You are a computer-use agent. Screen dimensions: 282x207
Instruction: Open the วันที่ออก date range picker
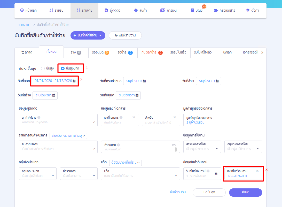click(x=55, y=81)
